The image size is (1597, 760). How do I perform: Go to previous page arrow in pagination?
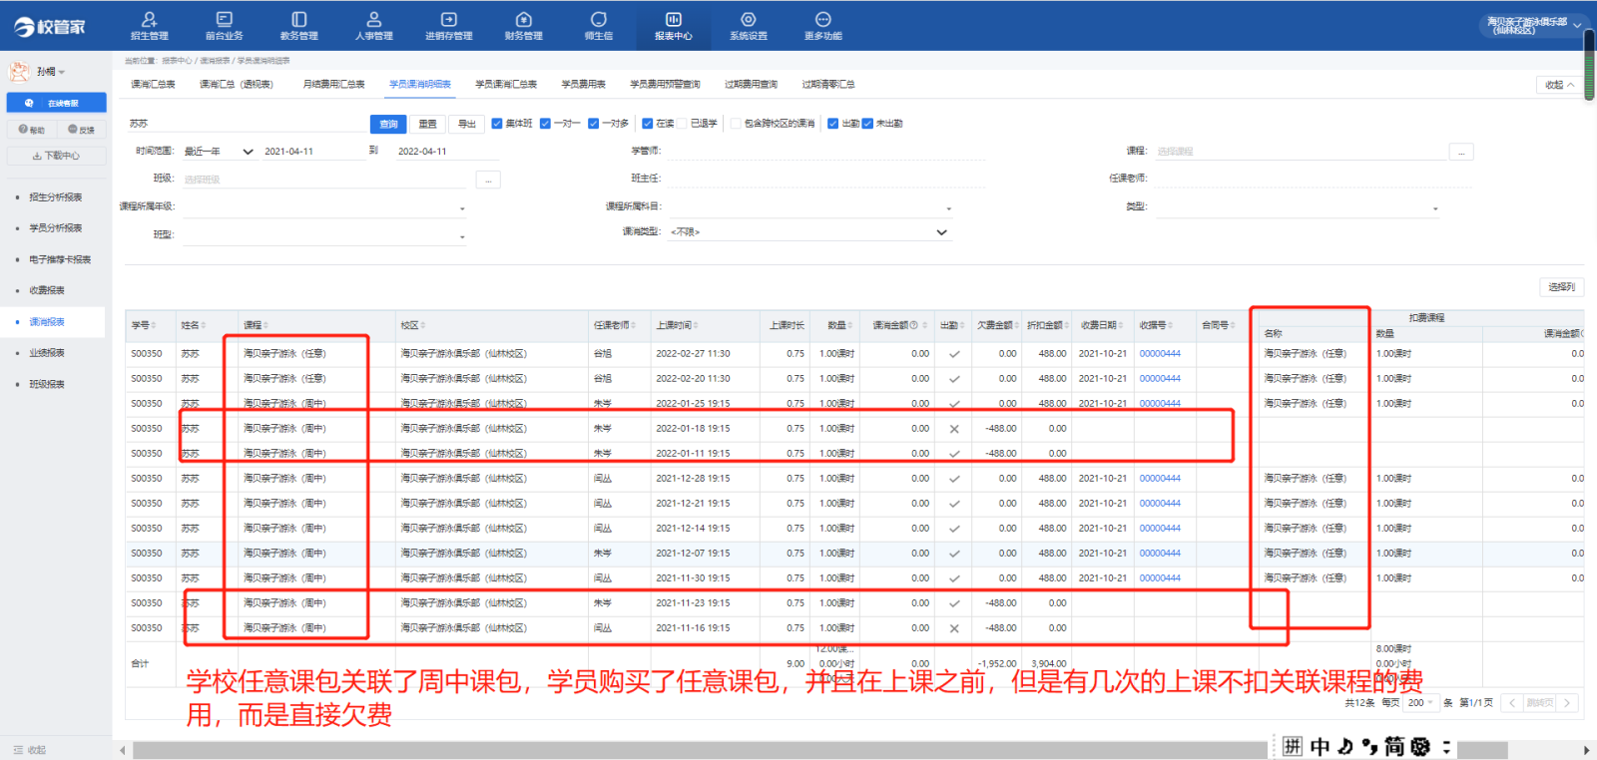tap(1511, 703)
